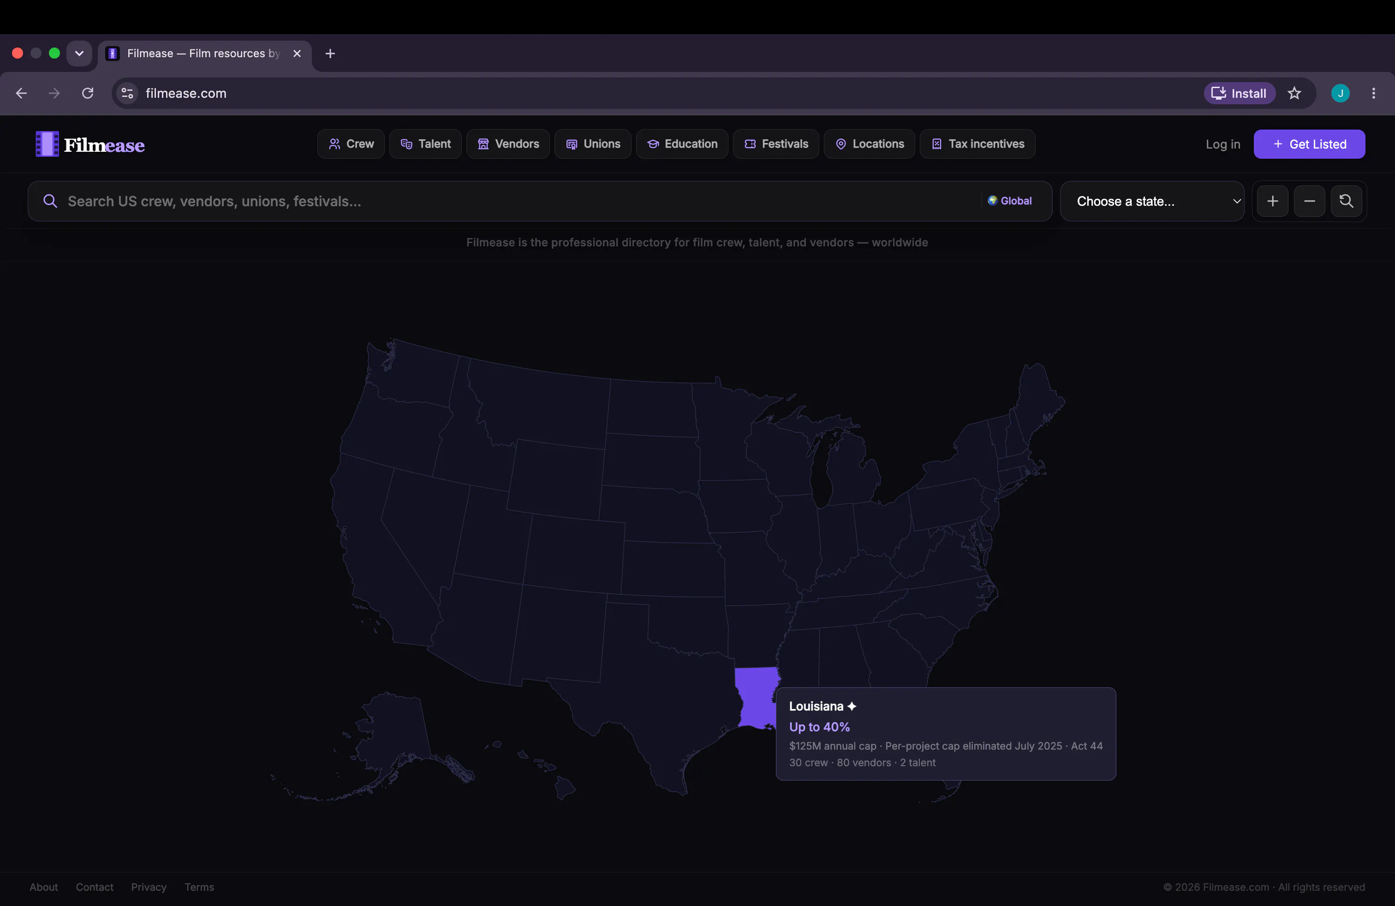1395x906 pixels.
Task: Reload the filmease.com page
Action: [x=88, y=93]
